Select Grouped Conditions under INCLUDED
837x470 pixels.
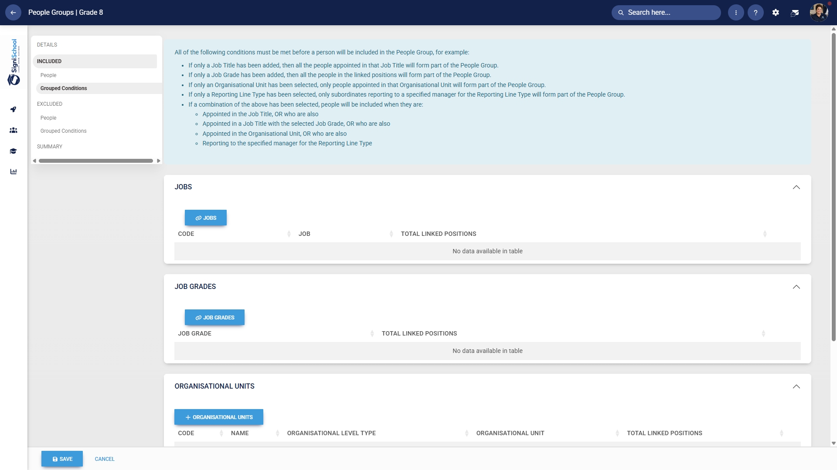point(99,88)
